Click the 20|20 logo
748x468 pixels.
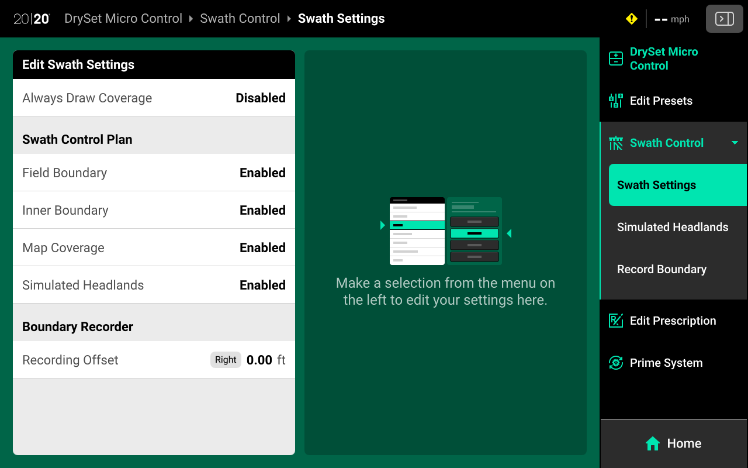32,19
